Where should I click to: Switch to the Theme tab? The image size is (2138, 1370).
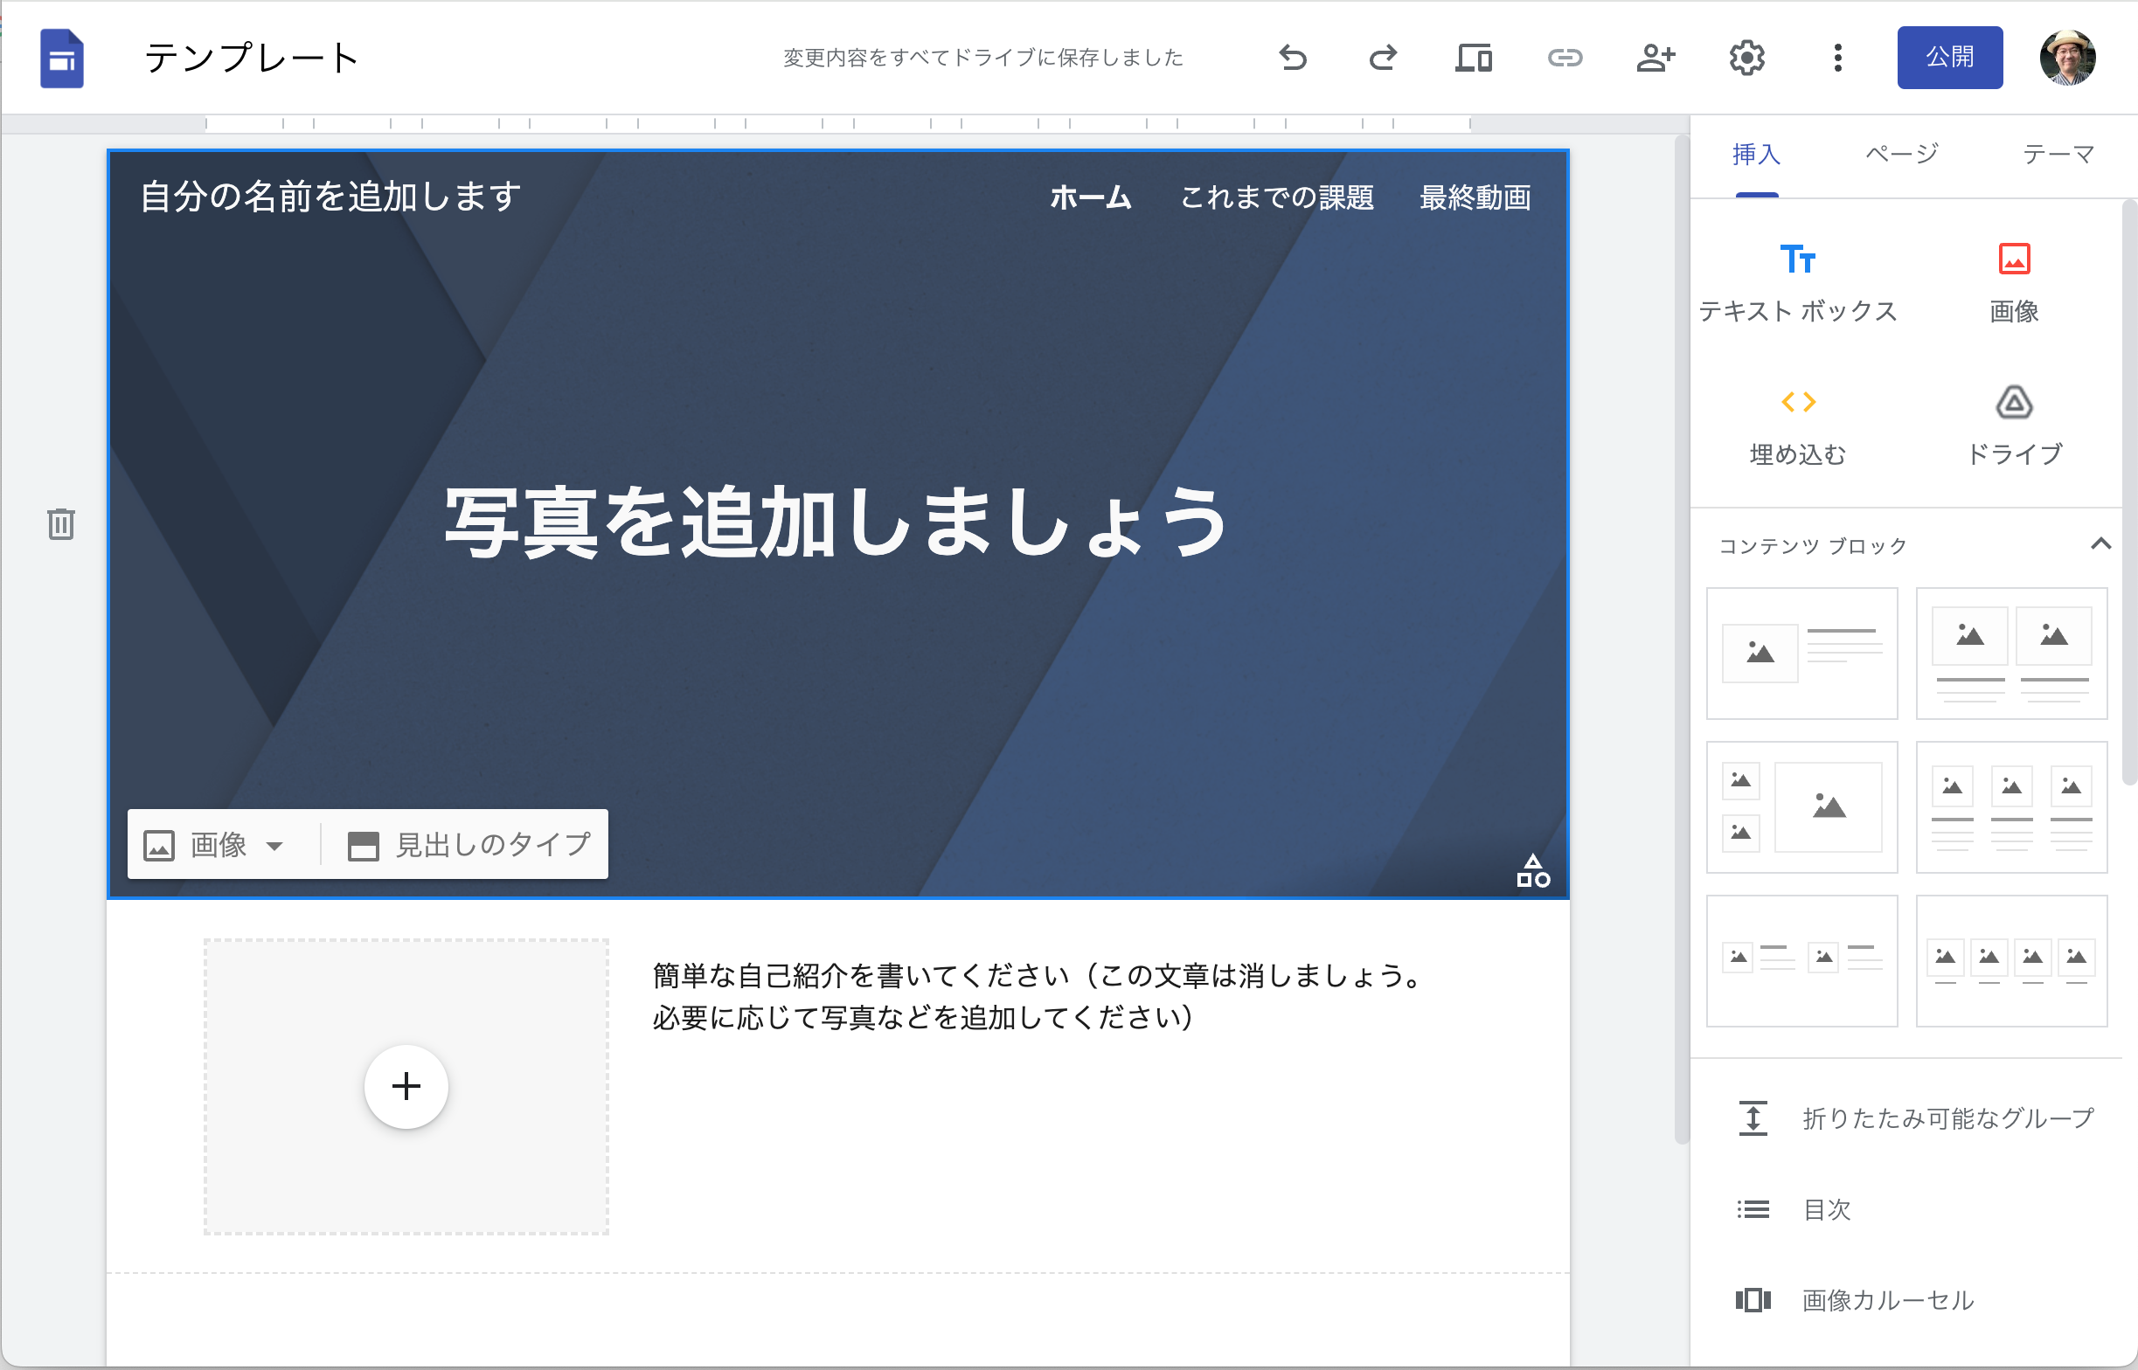tap(2058, 155)
